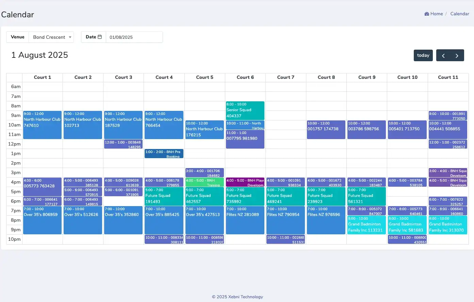Open the purple BNH Players Development event
Screen dimensions: 474x302
pyautogui.click(x=245, y=182)
